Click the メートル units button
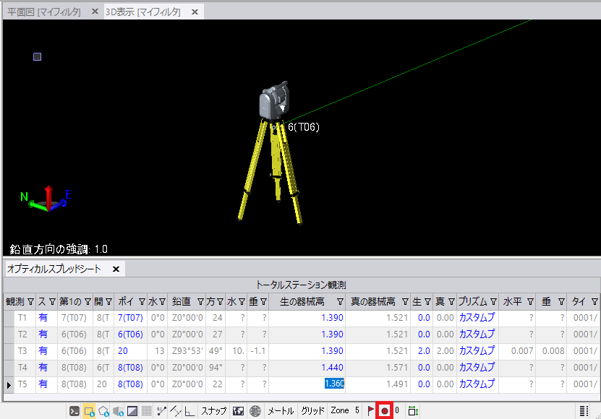The image size is (601, 419). point(281,410)
